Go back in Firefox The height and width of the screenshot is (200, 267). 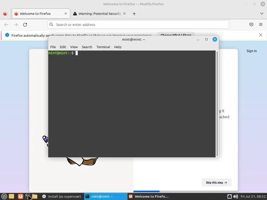6,25
